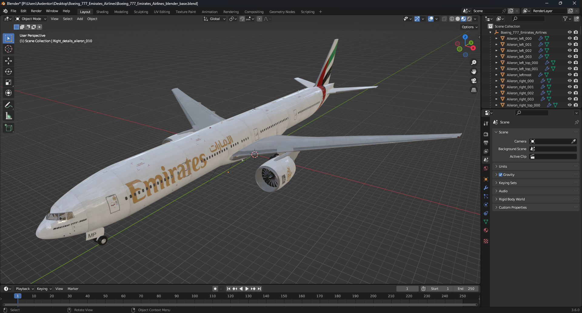The image size is (582, 313).
Task: Select the Measure tool
Action: [x=8, y=116]
